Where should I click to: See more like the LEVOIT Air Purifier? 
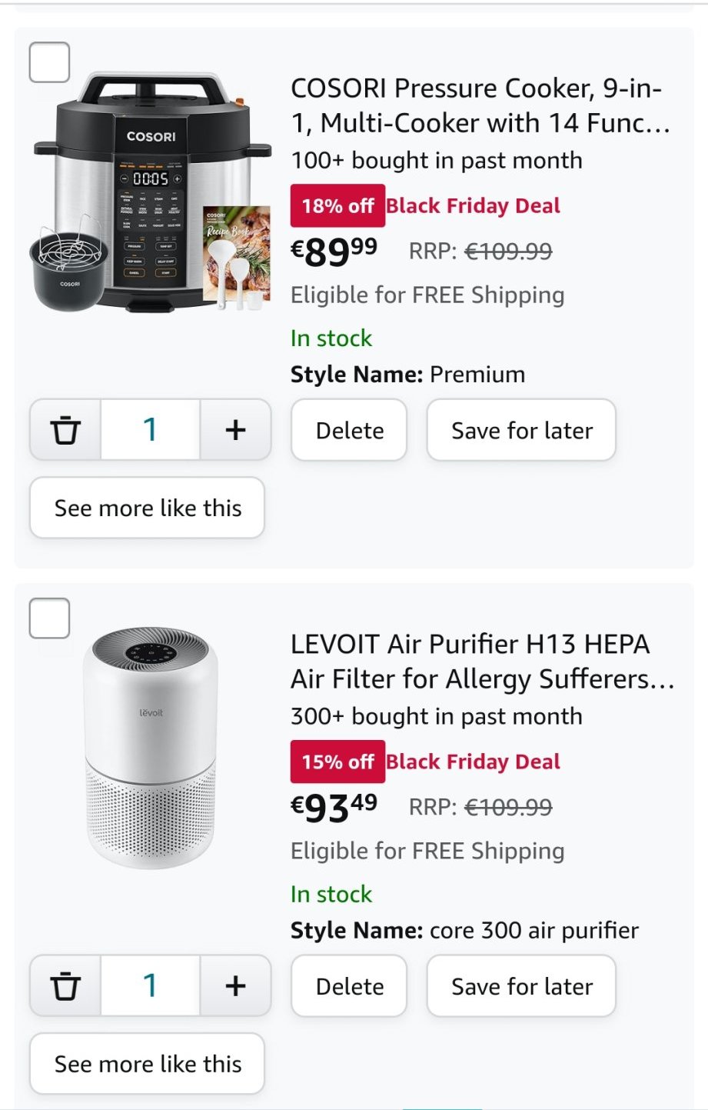click(148, 1064)
